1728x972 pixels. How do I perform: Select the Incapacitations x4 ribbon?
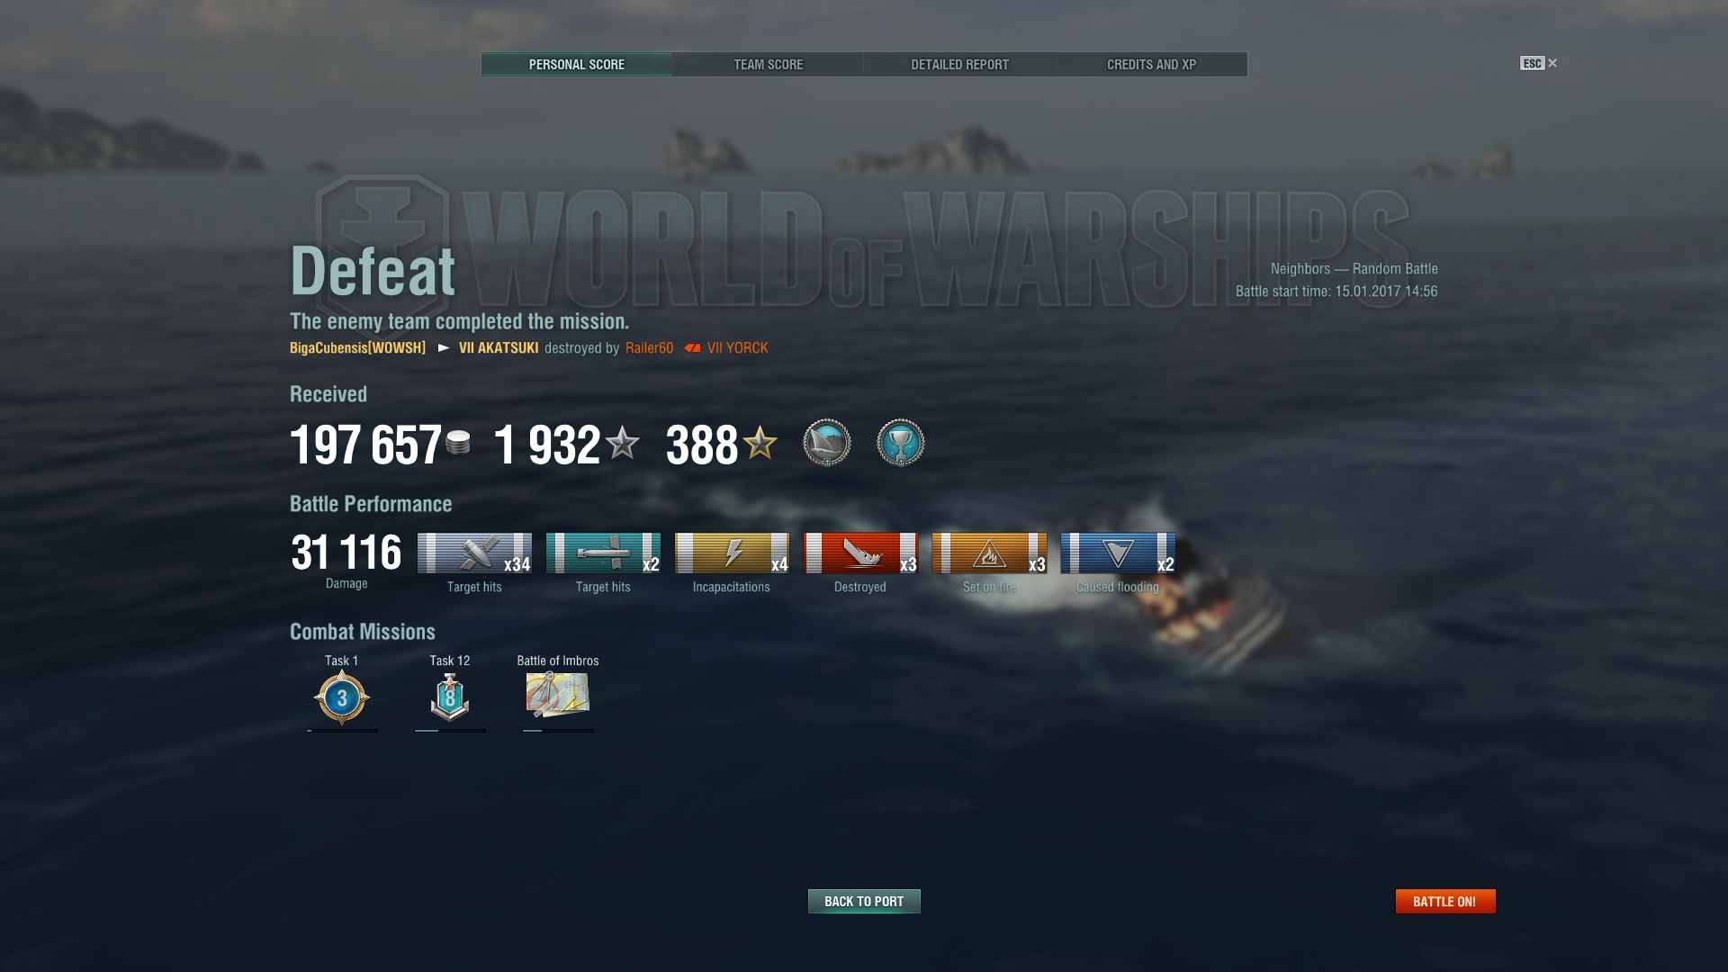(x=732, y=553)
